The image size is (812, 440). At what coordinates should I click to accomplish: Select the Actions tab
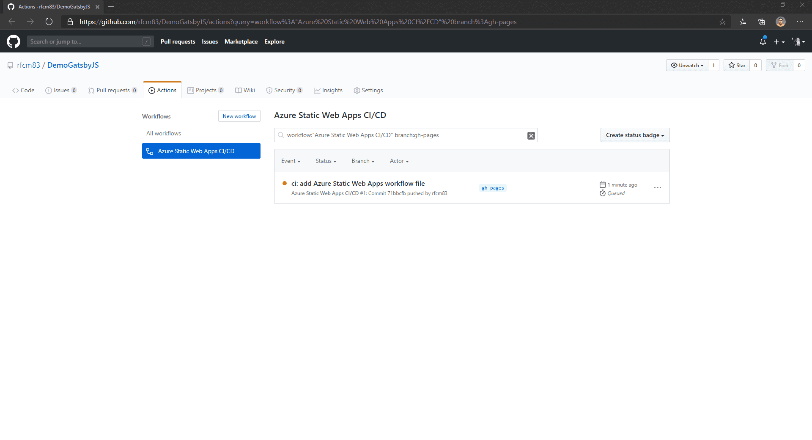click(162, 90)
